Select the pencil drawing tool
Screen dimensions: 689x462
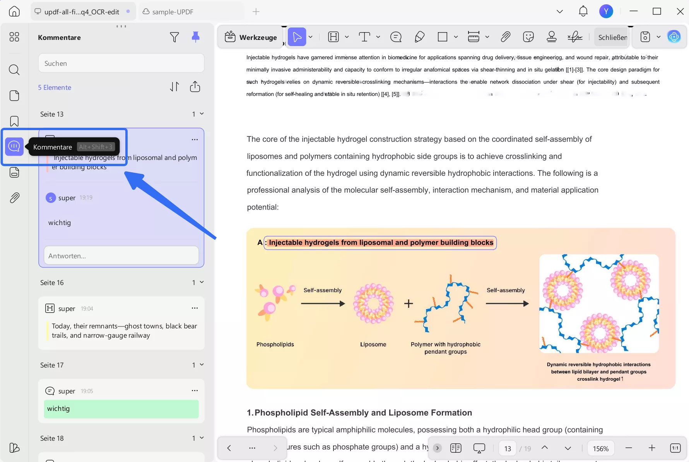pyautogui.click(x=420, y=37)
